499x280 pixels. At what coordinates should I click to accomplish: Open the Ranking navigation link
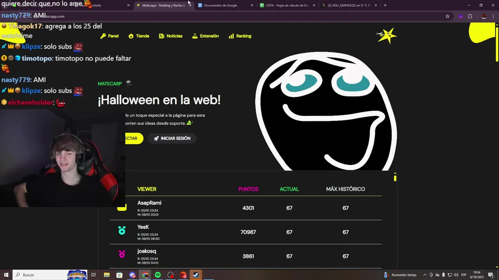pos(240,36)
